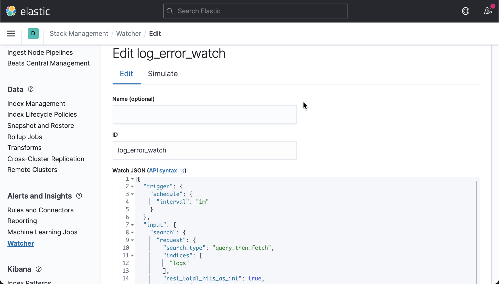The image size is (499, 284).
Task: Open Index Lifecycle Policies in sidebar
Action: (x=42, y=114)
